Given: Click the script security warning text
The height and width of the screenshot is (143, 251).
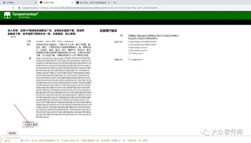Looking at the screenshot, I should pyautogui.click(x=153, y=37).
